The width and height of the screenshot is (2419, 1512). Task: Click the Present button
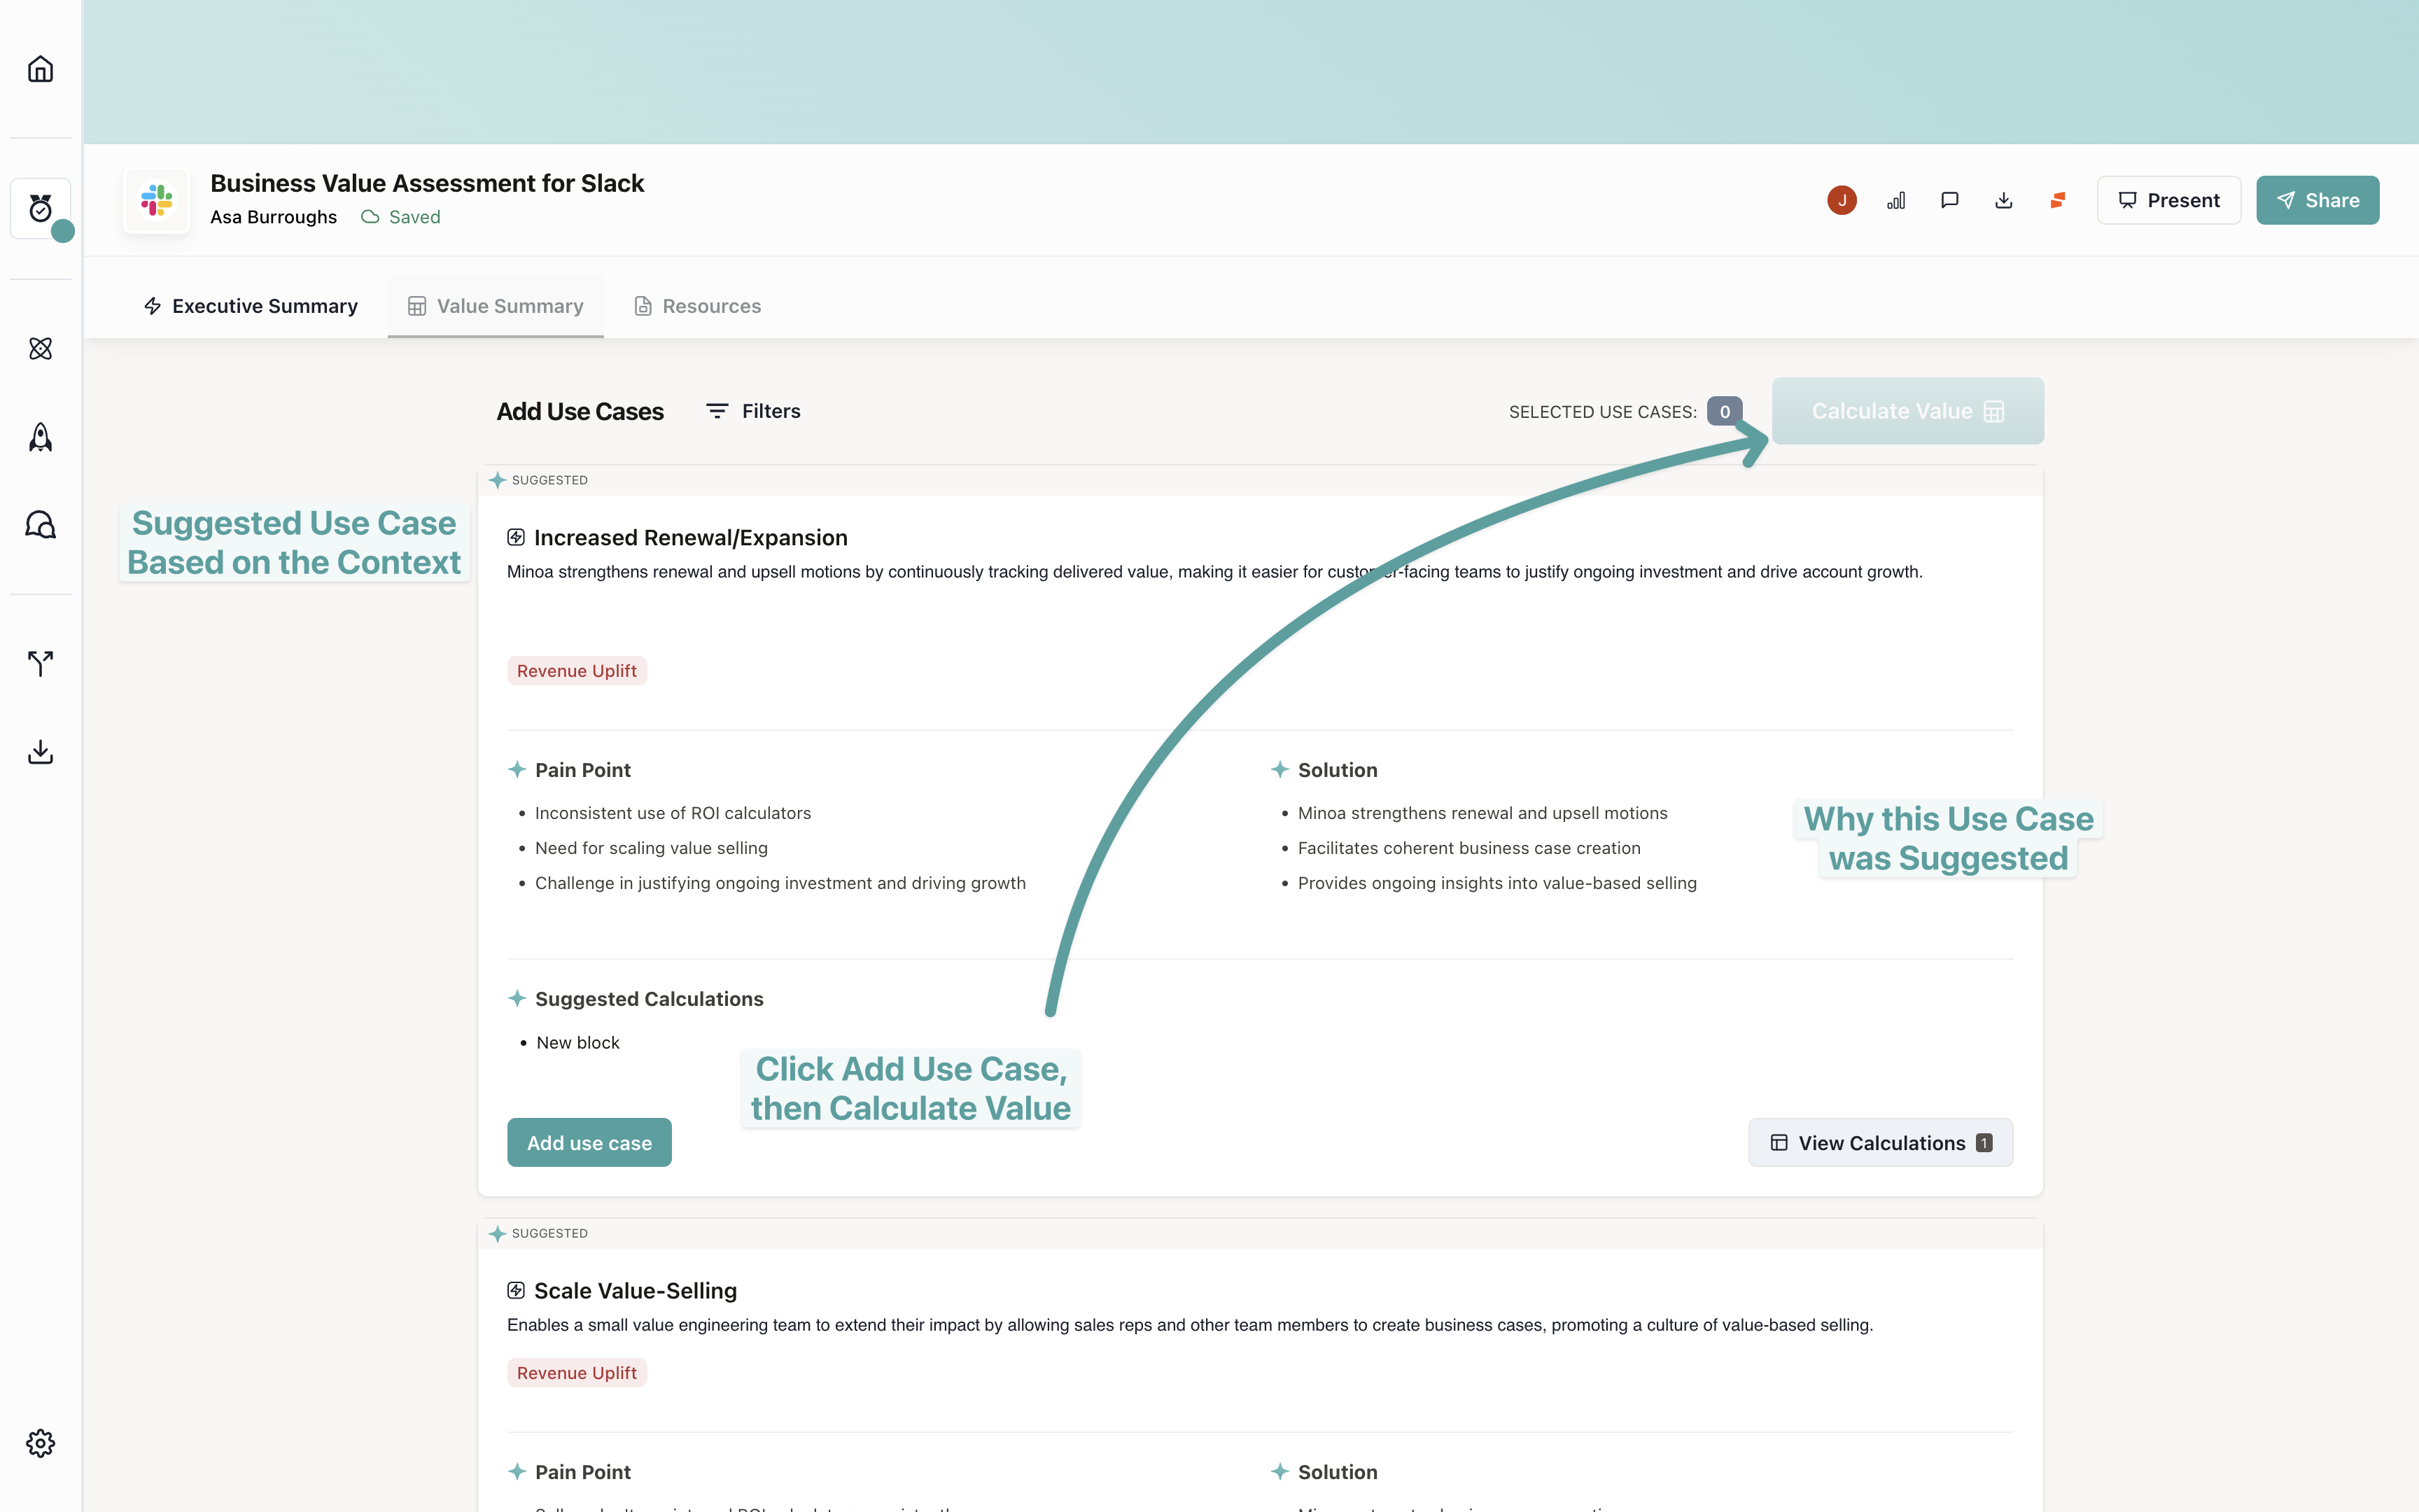(x=2168, y=200)
